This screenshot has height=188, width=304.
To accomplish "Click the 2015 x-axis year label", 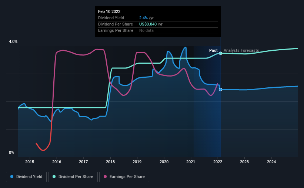I will point(30,162).
